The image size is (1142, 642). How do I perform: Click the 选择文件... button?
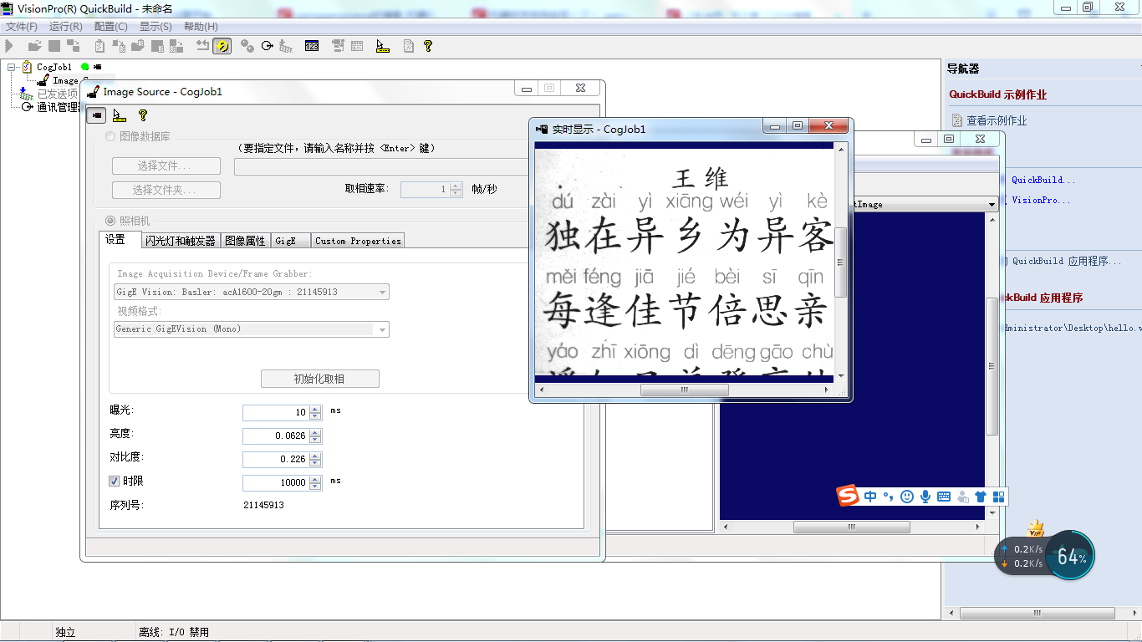point(166,166)
